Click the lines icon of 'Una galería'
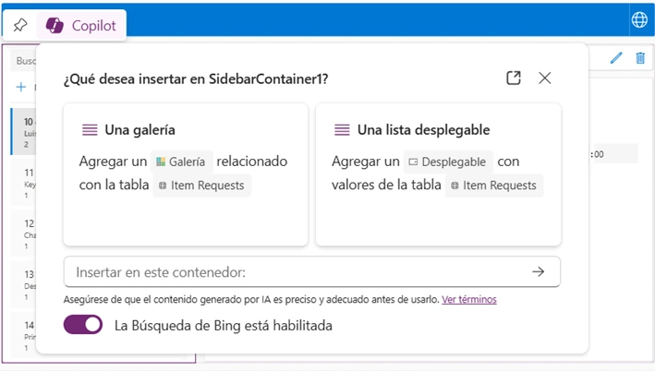655x371 pixels. point(90,130)
